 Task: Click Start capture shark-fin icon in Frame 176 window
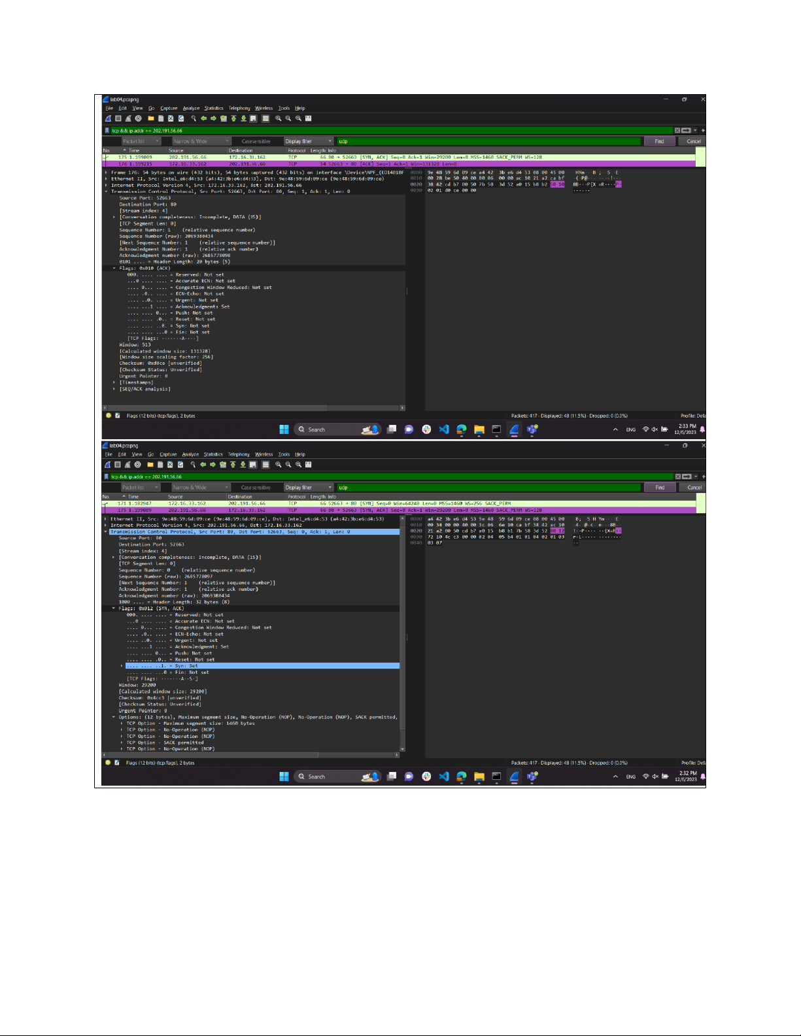pyautogui.click(x=109, y=118)
